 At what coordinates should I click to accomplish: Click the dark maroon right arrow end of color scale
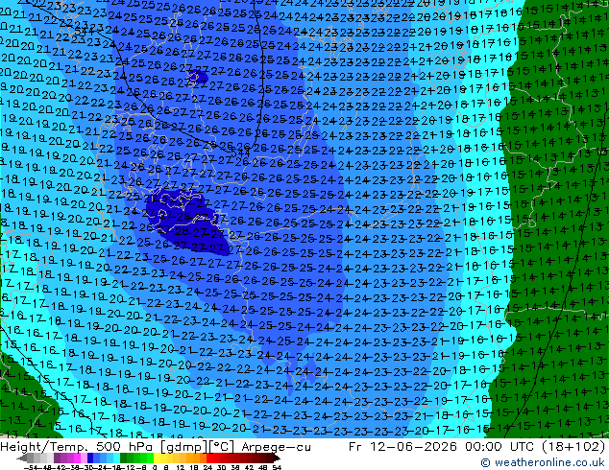point(277,458)
